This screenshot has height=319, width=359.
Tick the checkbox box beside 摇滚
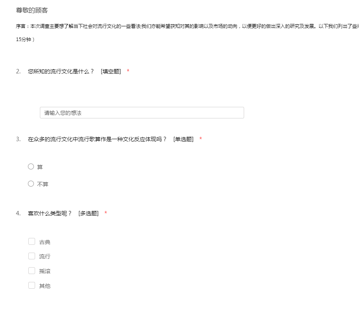click(x=32, y=271)
